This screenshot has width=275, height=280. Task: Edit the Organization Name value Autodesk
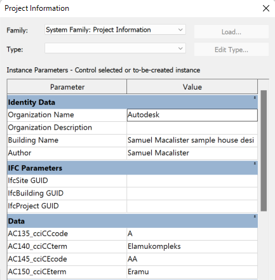tap(192, 115)
